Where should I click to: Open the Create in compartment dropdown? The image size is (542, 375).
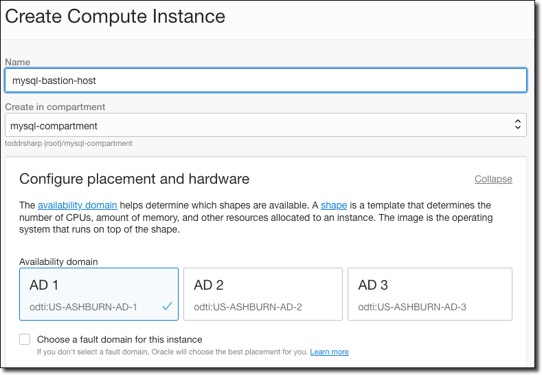265,125
